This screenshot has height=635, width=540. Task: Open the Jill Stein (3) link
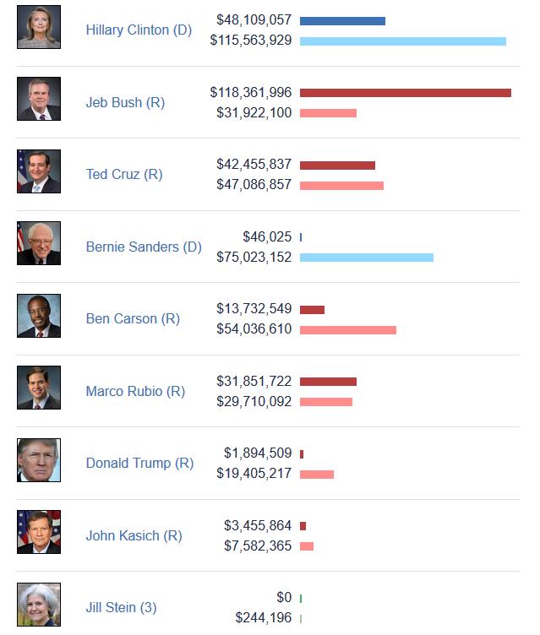[121, 608]
